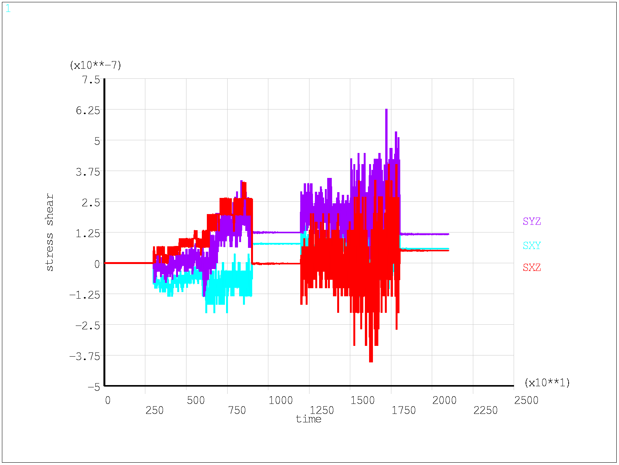Select the 2000 x-axis tick label
The width and height of the screenshot is (619, 465).
pos(444,400)
